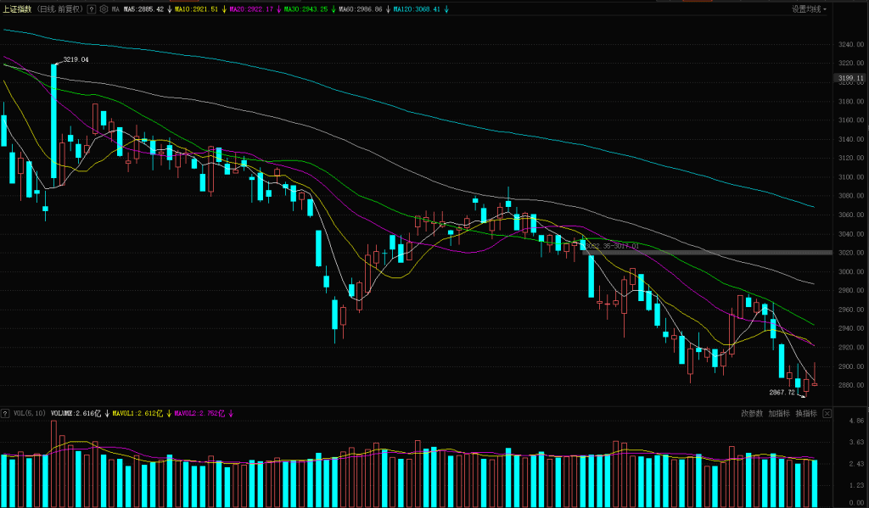
Task: Click the help question mark beside 前复权
Action: (x=91, y=9)
